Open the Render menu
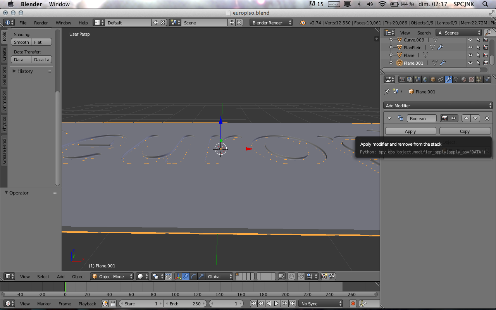The height and width of the screenshot is (310, 496). point(41,23)
